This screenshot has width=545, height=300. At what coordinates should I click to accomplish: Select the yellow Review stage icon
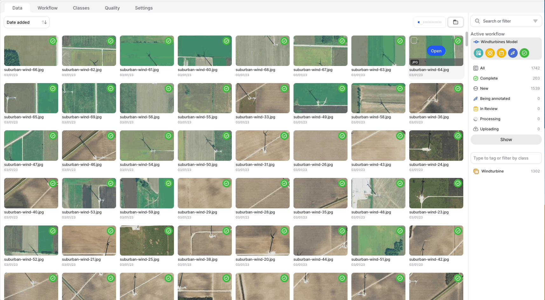(501, 53)
